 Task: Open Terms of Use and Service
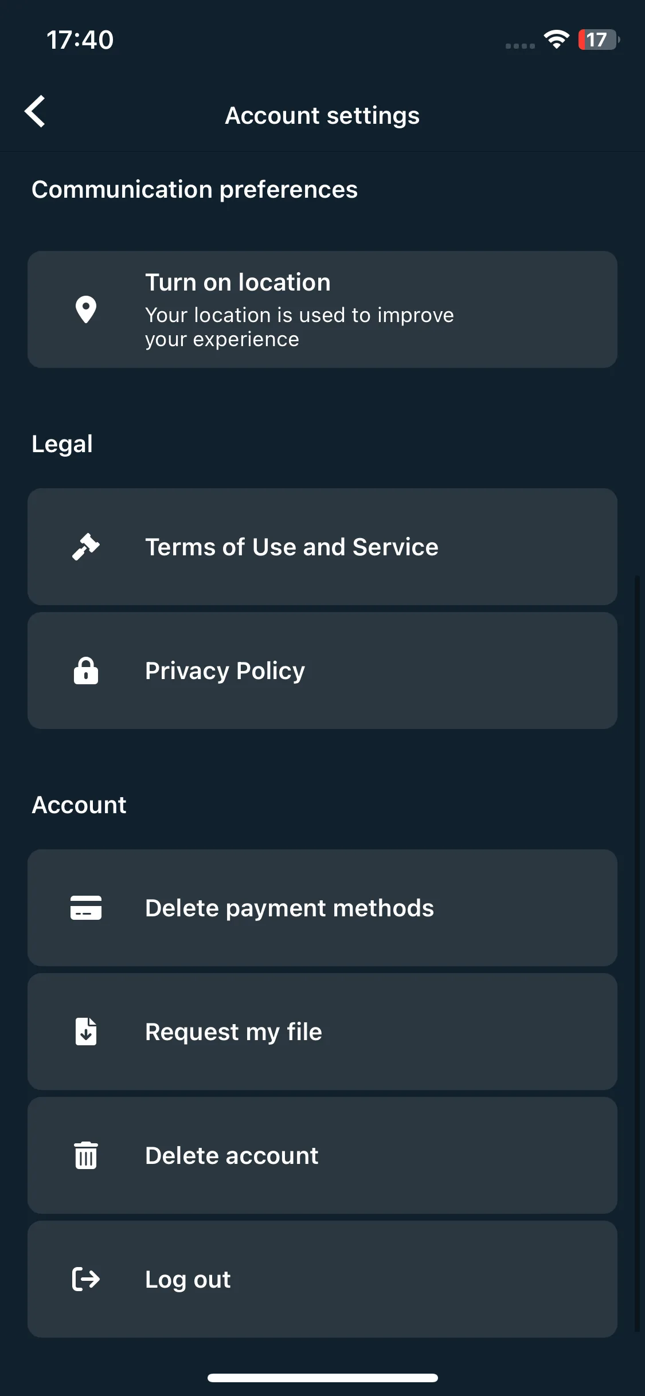tap(322, 547)
